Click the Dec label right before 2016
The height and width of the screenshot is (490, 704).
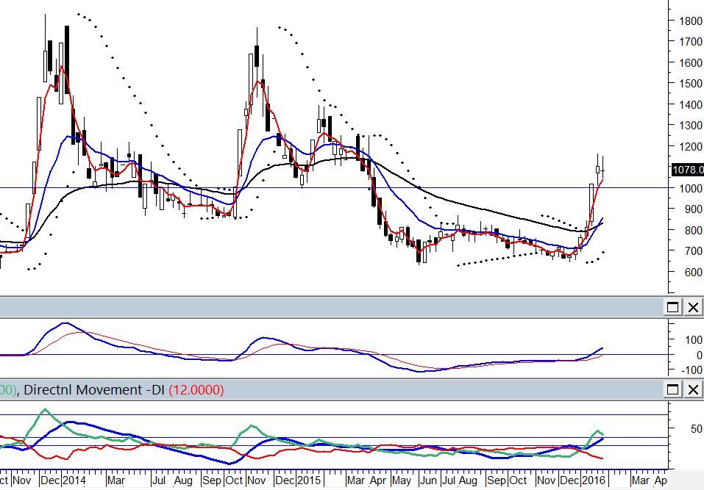(x=569, y=480)
